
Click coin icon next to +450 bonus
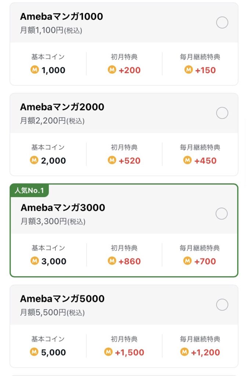point(187,160)
